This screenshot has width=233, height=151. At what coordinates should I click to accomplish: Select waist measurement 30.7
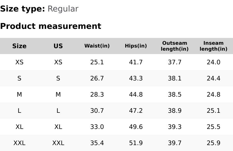97,111
